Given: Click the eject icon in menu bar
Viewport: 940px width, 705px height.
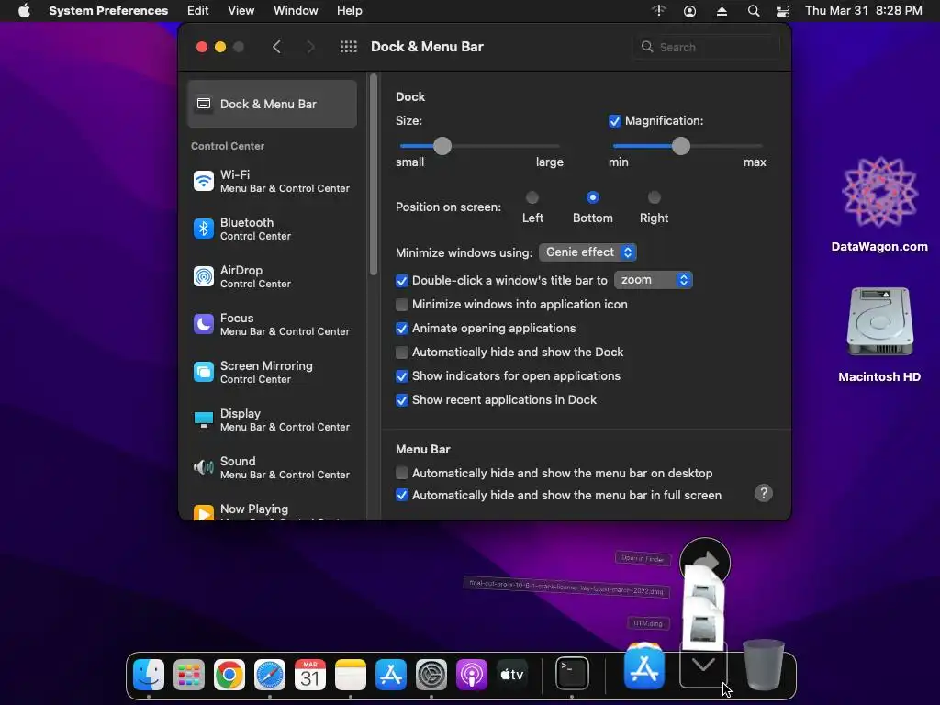Looking at the screenshot, I should [x=722, y=11].
